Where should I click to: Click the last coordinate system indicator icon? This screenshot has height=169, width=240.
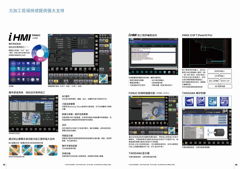[53, 150]
